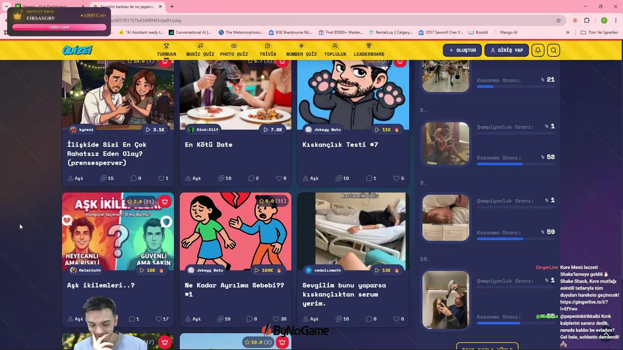Click the Giriş Yap button

click(x=507, y=50)
